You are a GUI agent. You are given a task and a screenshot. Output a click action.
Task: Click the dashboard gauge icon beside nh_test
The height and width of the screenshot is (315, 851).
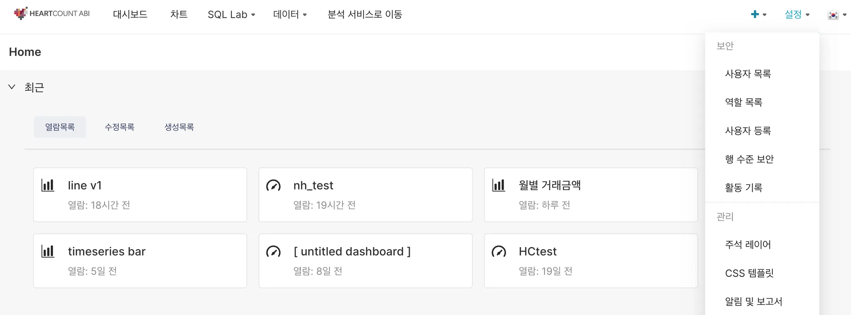273,185
